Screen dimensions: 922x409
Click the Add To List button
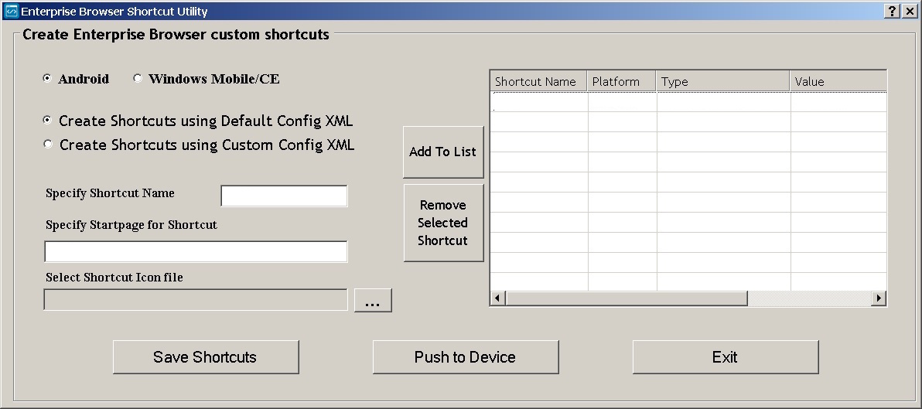click(443, 152)
